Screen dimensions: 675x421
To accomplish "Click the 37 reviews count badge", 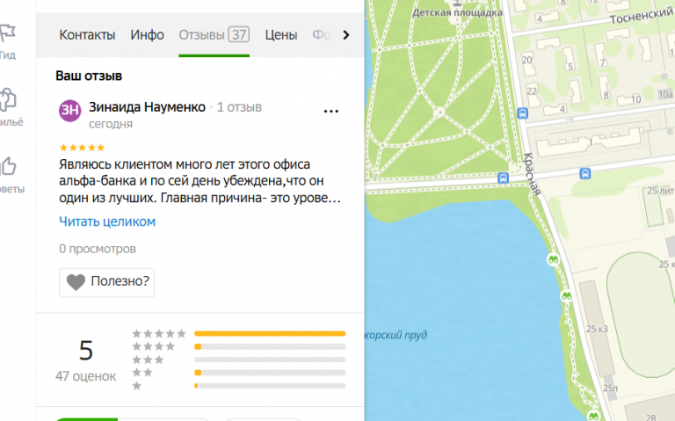I will (239, 34).
